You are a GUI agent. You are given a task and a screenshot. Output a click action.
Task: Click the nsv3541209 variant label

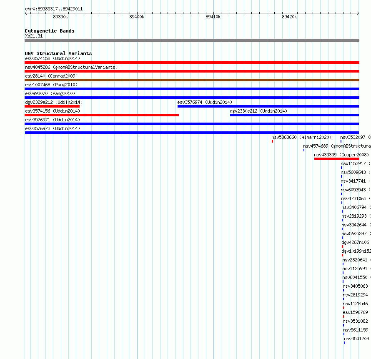[x=356, y=339]
